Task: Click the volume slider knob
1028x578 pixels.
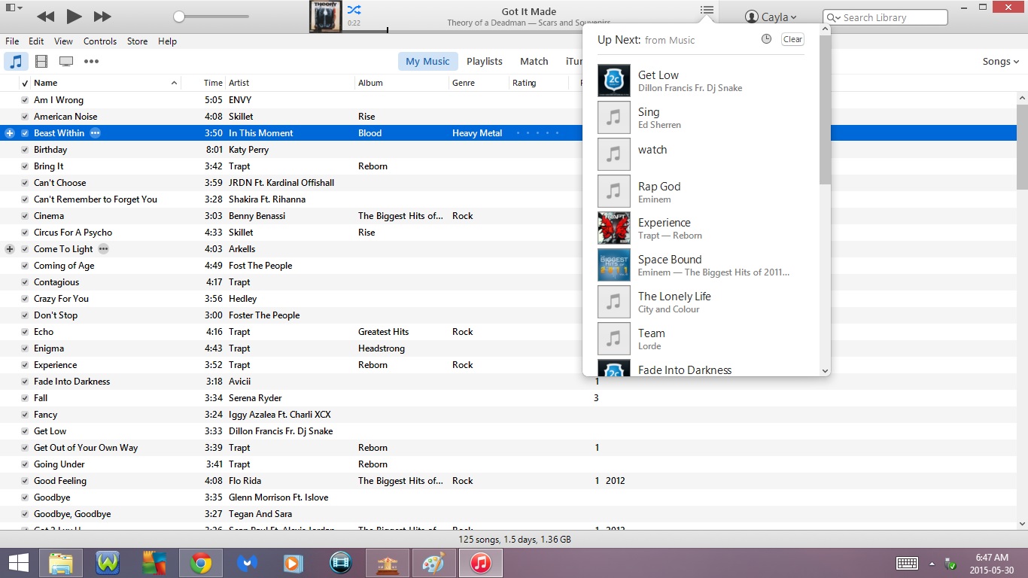Action: point(179,17)
